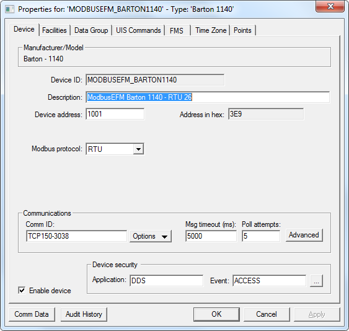Click the Device ID field
The width and height of the screenshot is (349, 331).
pos(155,80)
